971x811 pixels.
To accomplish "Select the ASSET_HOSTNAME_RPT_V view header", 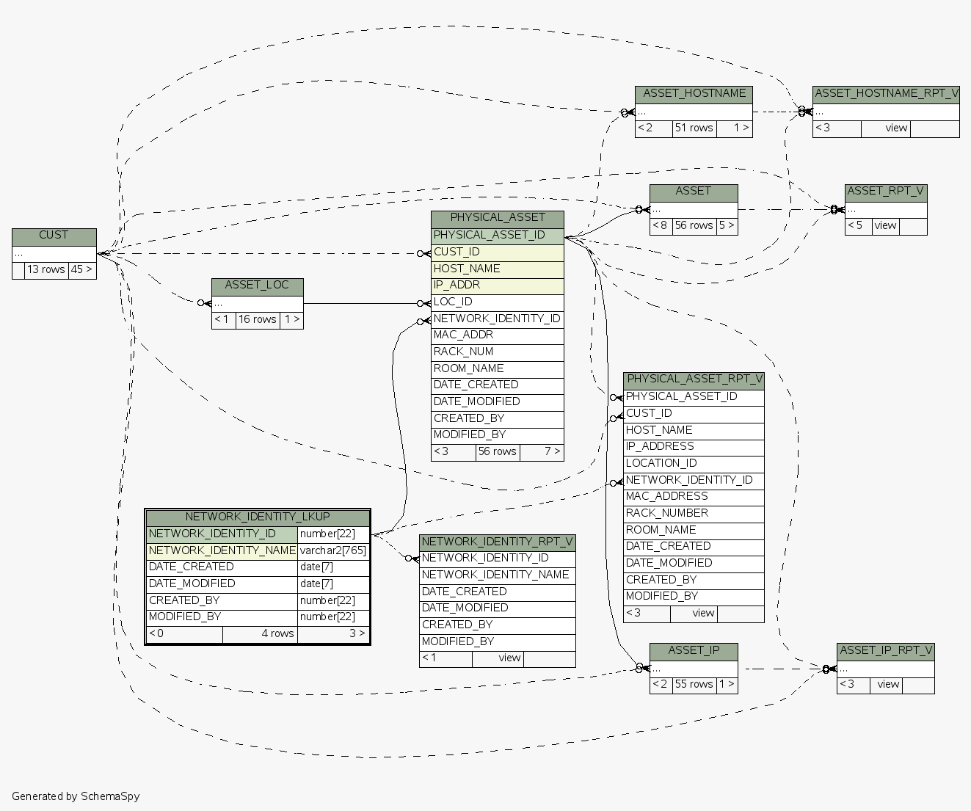I will coord(886,94).
